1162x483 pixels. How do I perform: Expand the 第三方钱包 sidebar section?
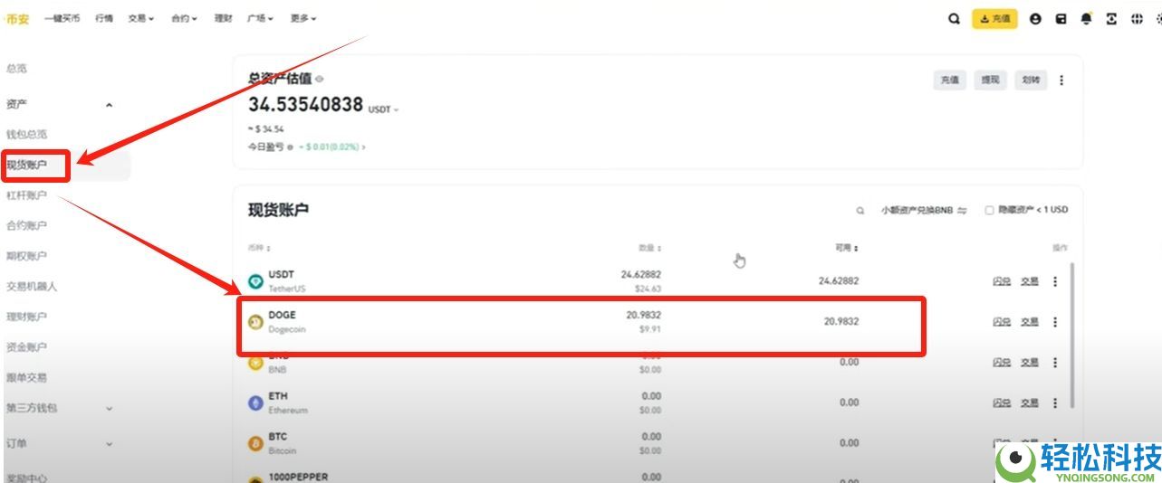coord(109,408)
